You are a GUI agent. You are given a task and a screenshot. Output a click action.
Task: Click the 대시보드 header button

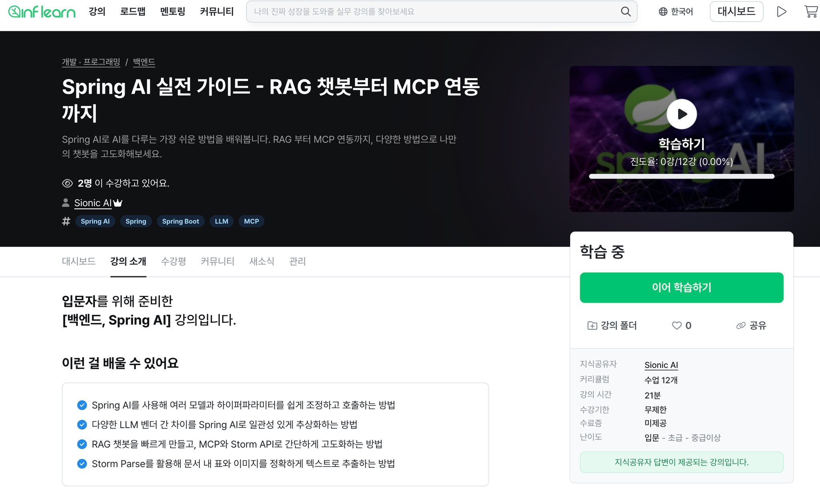[x=736, y=12]
